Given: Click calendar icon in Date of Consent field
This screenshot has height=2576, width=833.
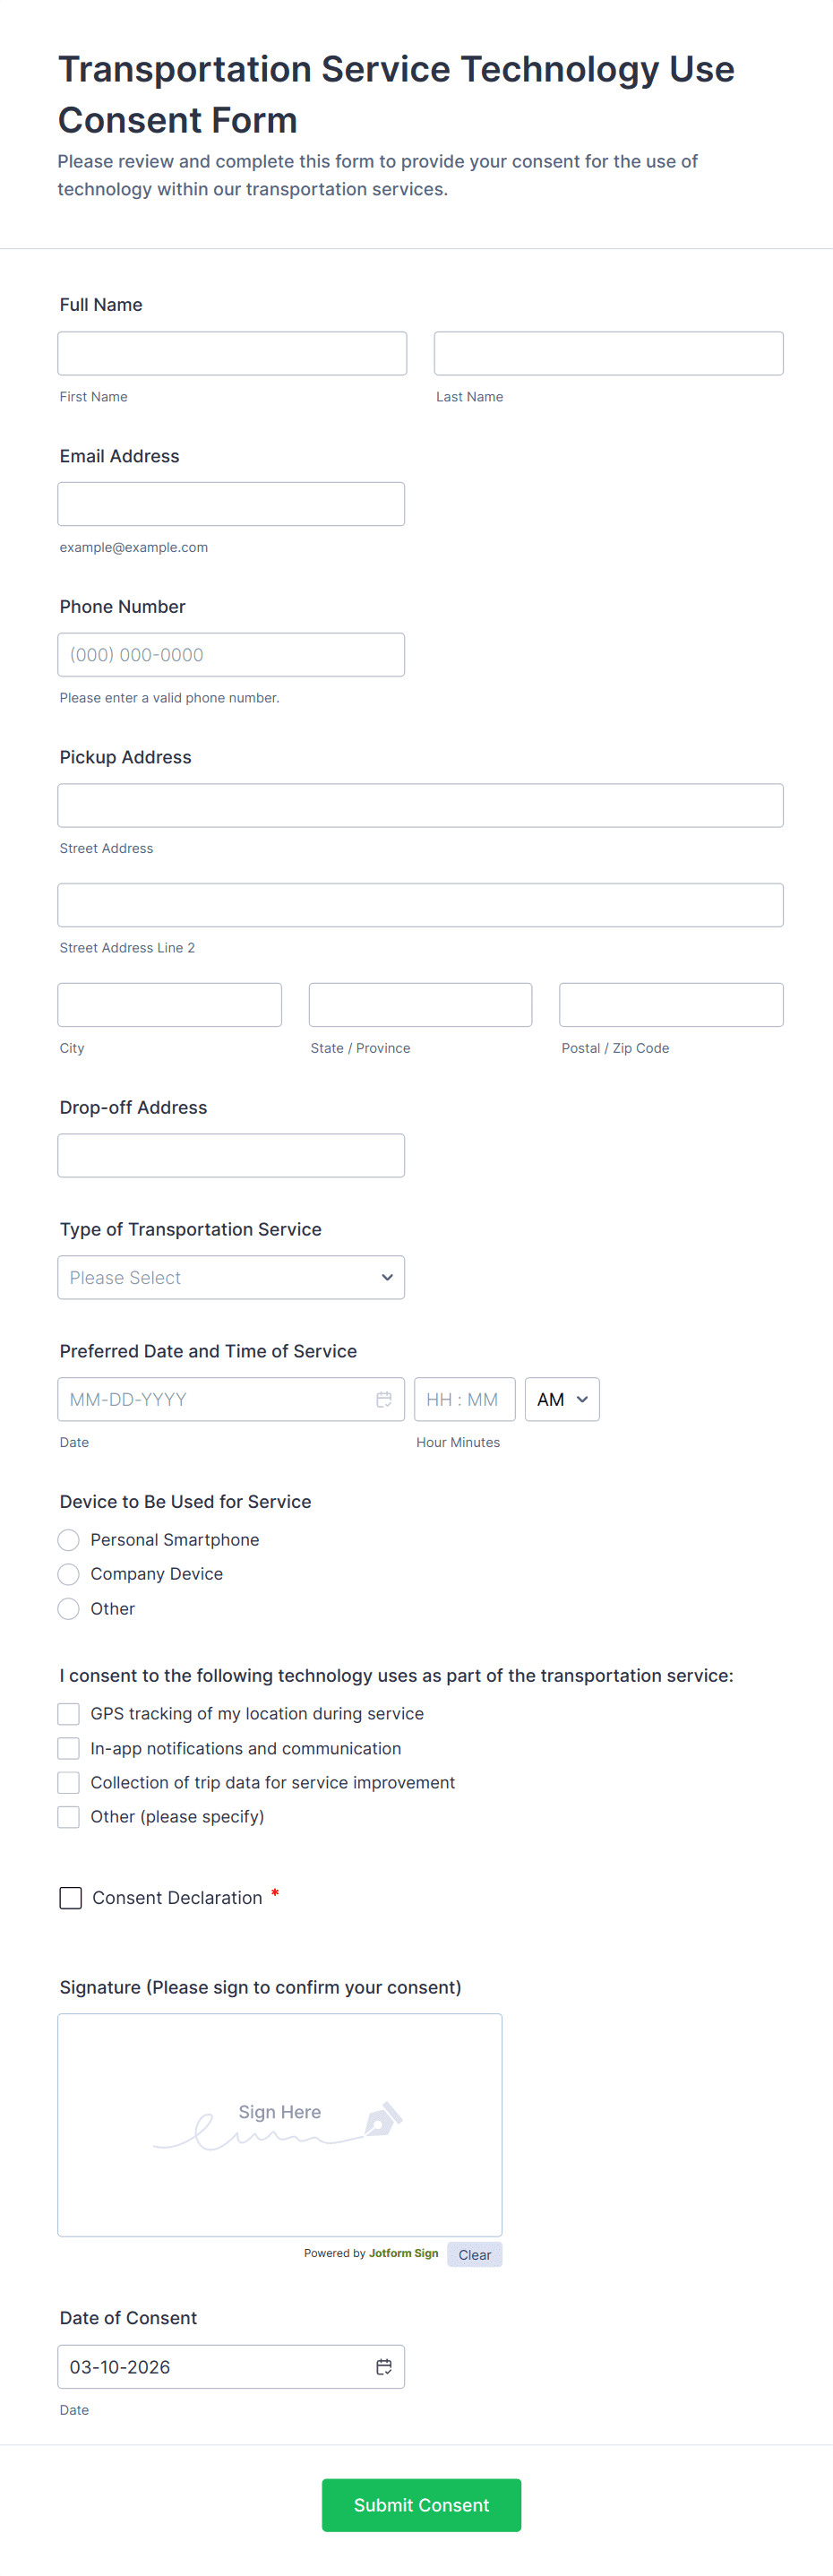Looking at the screenshot, I should point(383,2366).
